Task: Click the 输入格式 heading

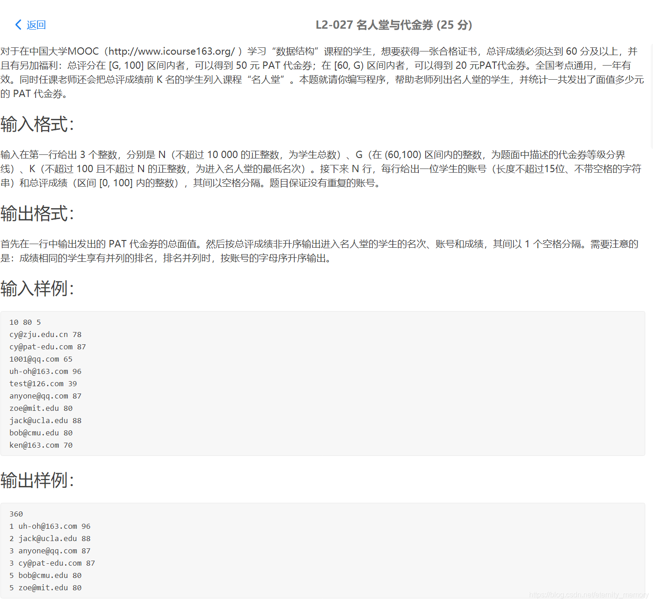Action: 37,124
